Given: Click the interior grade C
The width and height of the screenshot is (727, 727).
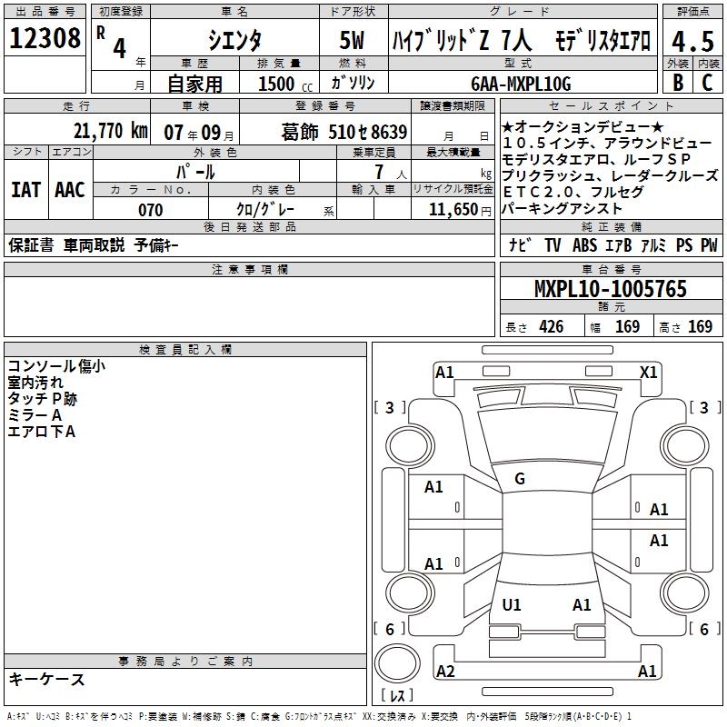Looking at the screenshot, I should click(x=707, y=82).
